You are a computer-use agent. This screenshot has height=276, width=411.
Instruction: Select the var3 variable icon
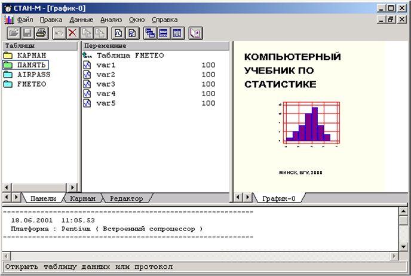(x=87, y=84)
